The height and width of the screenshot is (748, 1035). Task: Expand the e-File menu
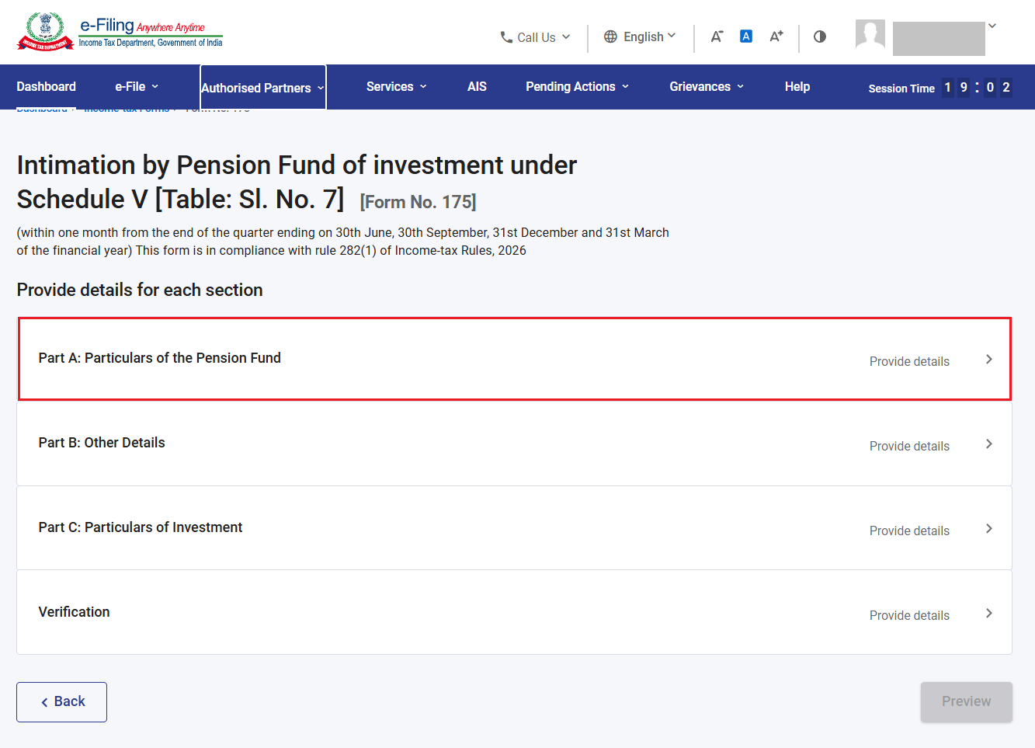click(x=137, y=86)
